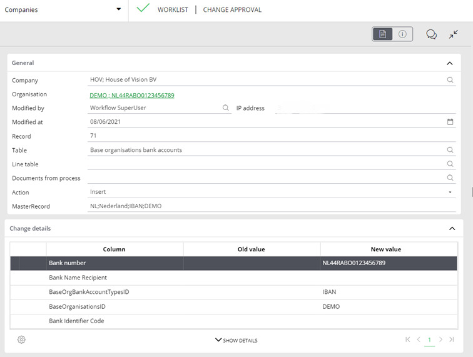The width and height of the screenshot is (473, 357).
Task: Open the DEMO : NL44RABO0123456789 organisation link
Action: pyautogui.click(x=132, y=95)
